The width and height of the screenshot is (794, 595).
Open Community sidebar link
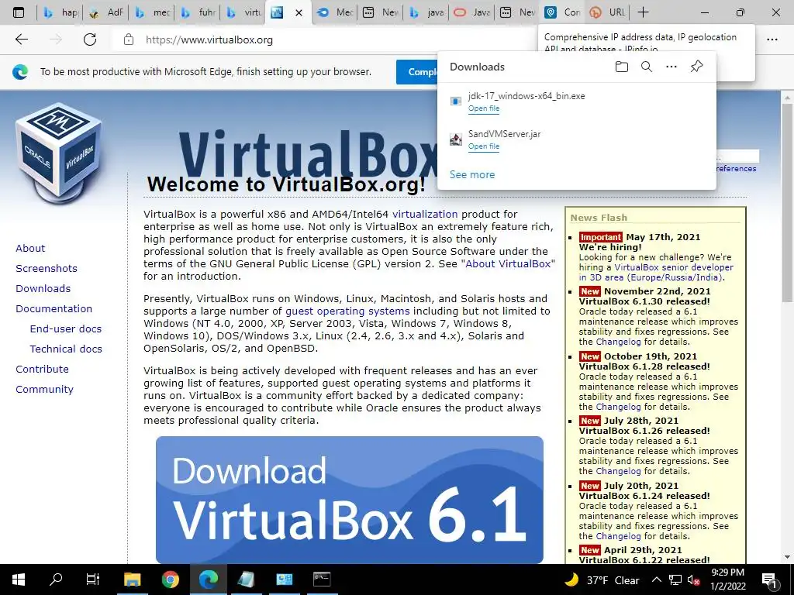[44, 390]
